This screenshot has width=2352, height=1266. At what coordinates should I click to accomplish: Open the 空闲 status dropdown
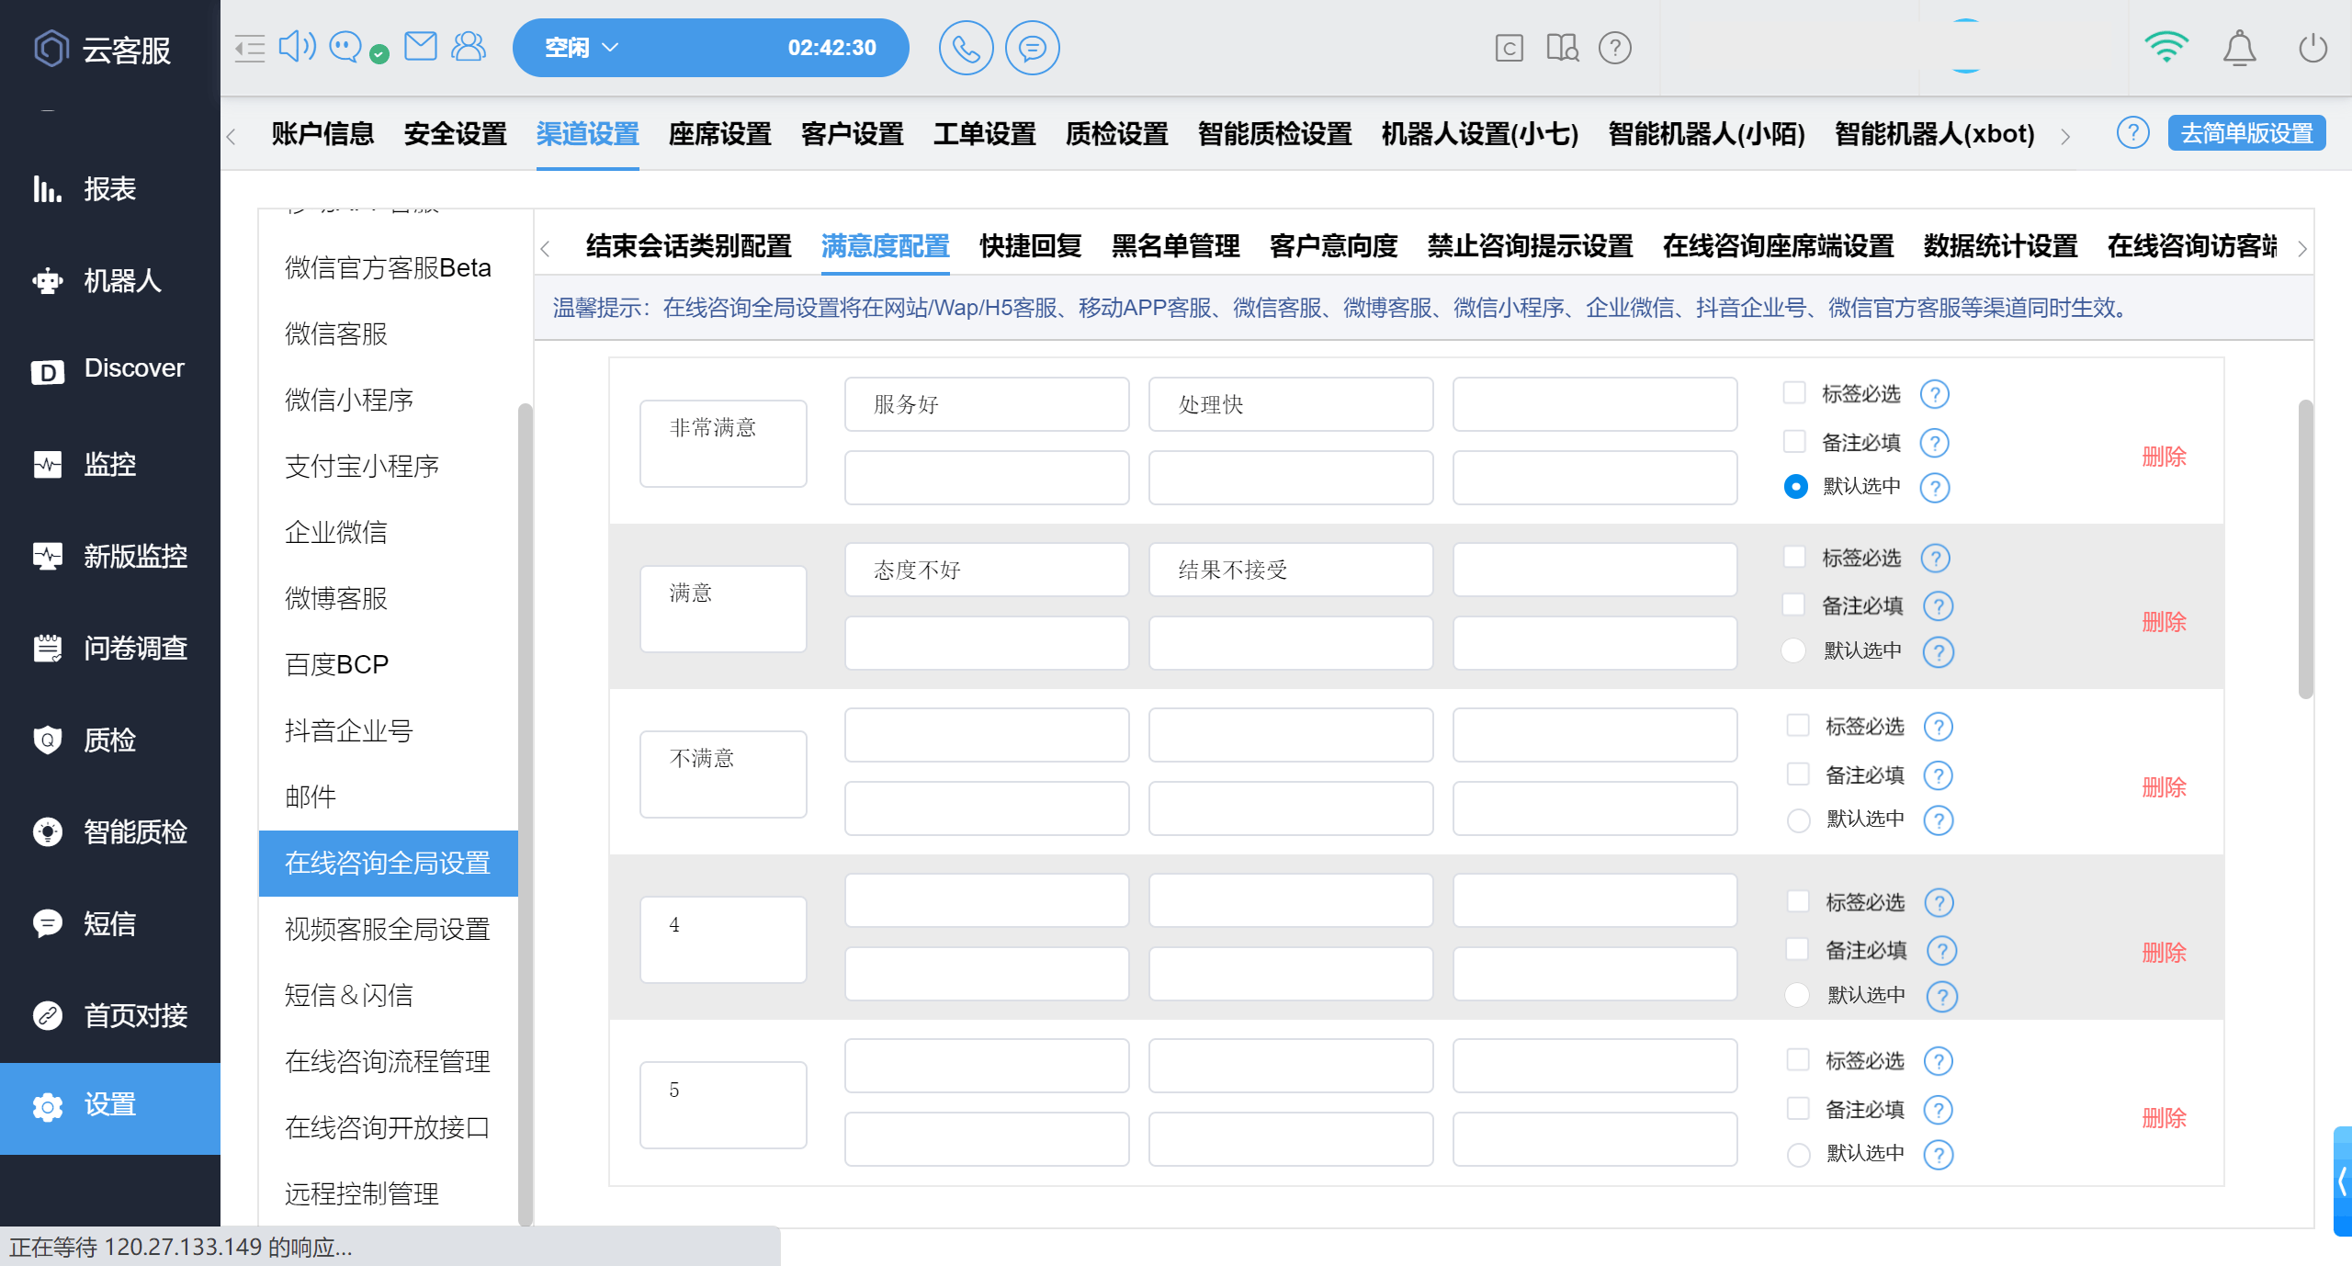point(582,48)
